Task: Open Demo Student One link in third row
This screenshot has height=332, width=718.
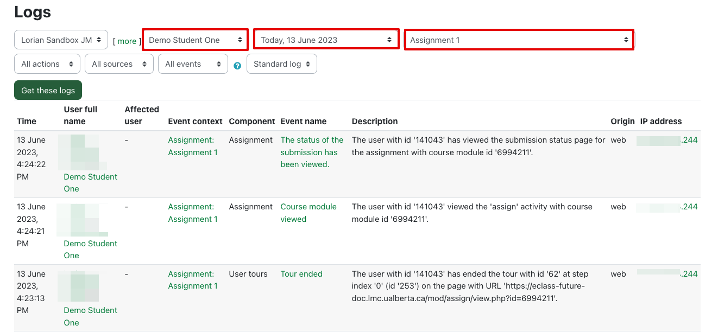Action: click(x=90, y=316)
